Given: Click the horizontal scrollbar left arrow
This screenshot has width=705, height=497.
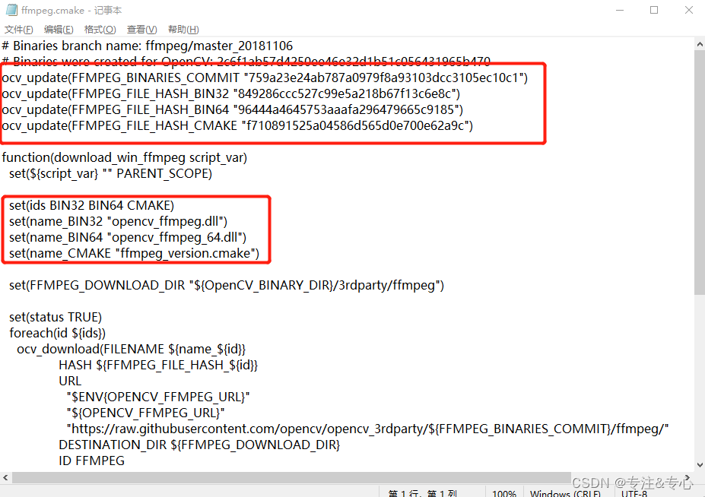Looking at the screenshot, I should click(5, 478).
